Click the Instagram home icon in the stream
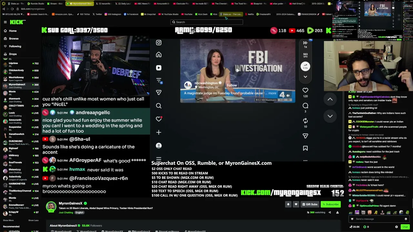Image resolution: width=413 pixels, height=232 pixels. point(158,55)
